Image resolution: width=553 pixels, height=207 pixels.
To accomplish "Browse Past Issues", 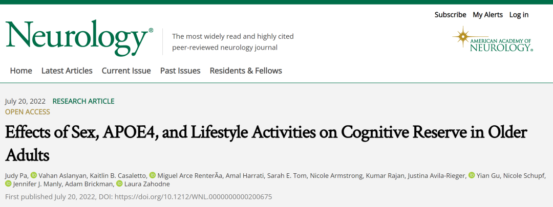I will [180, 71].
